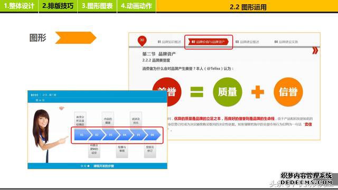Click the red location pin numbered 30
The image size is (338, 190).
click(x=142, y=41)
